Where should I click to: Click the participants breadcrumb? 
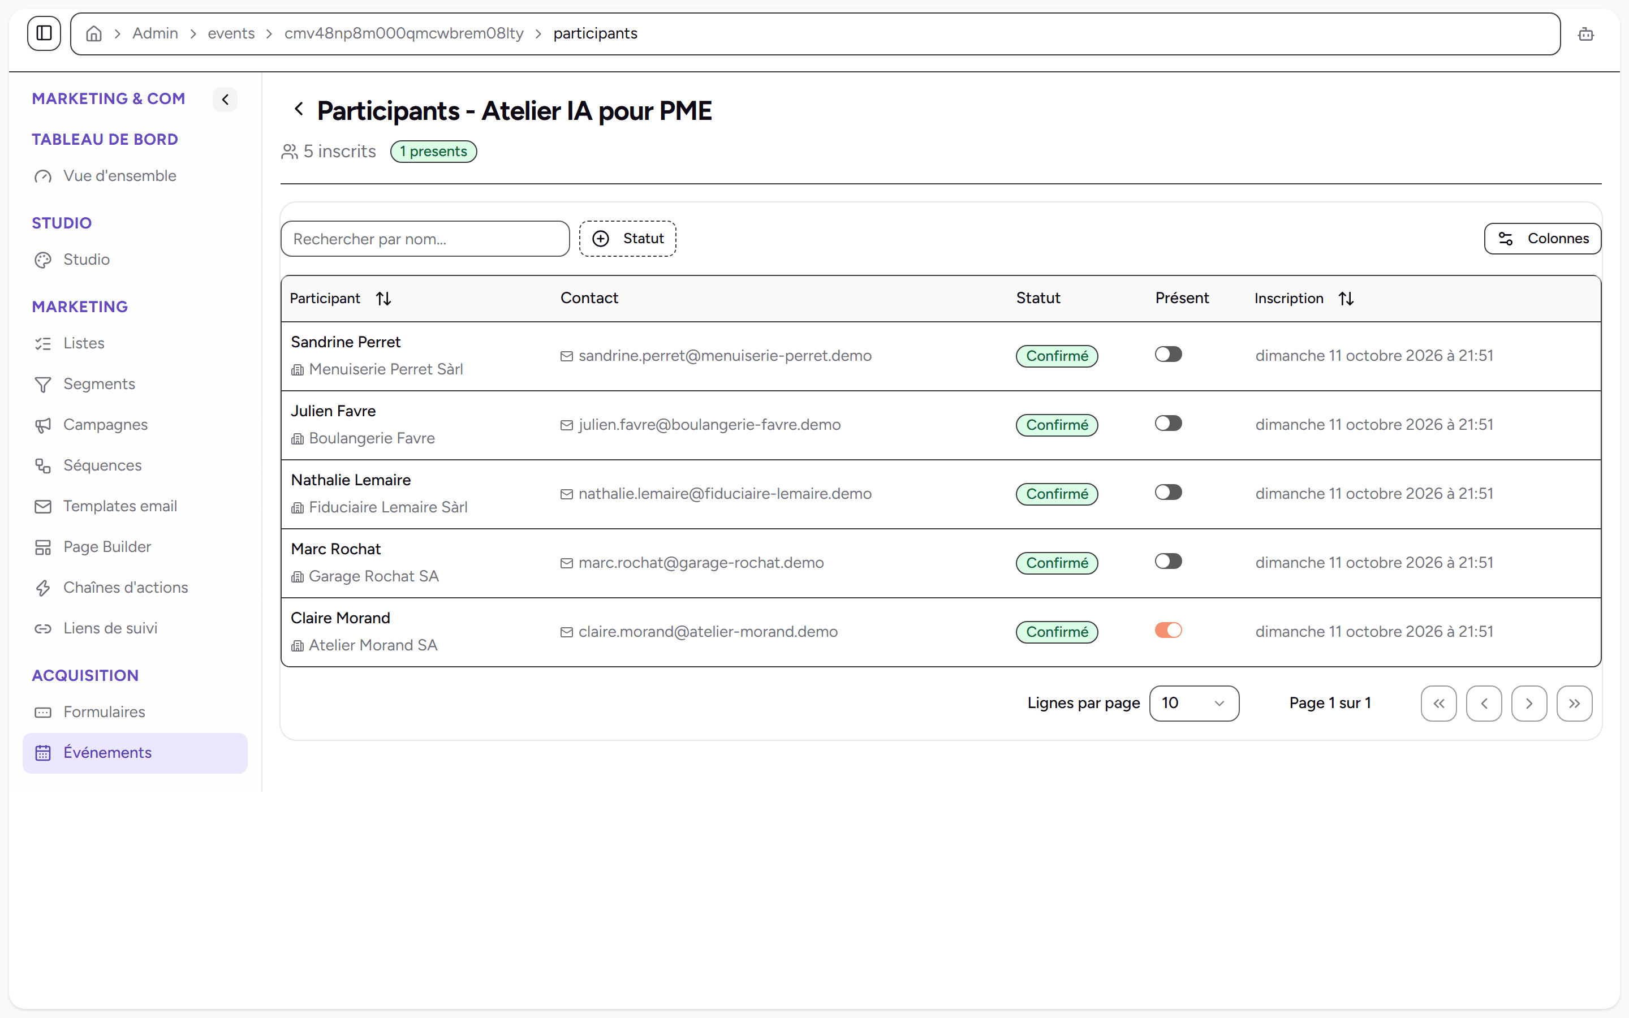(x=595, y=34)
